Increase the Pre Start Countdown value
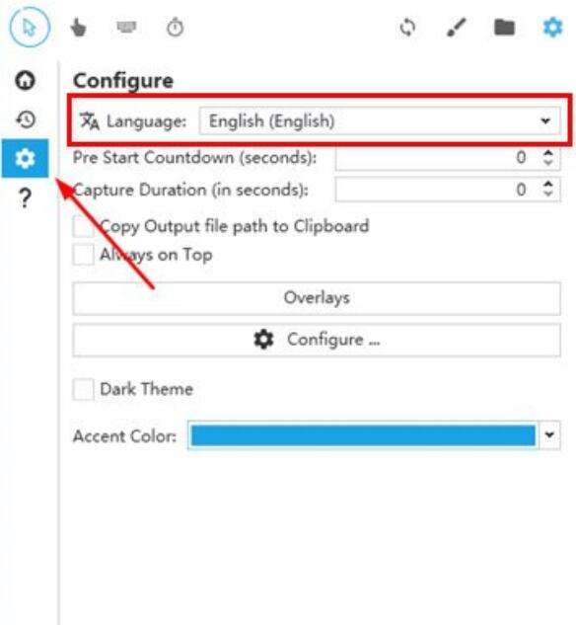The height and width of the screenshot is (625, 576). (x=548, y=153)
